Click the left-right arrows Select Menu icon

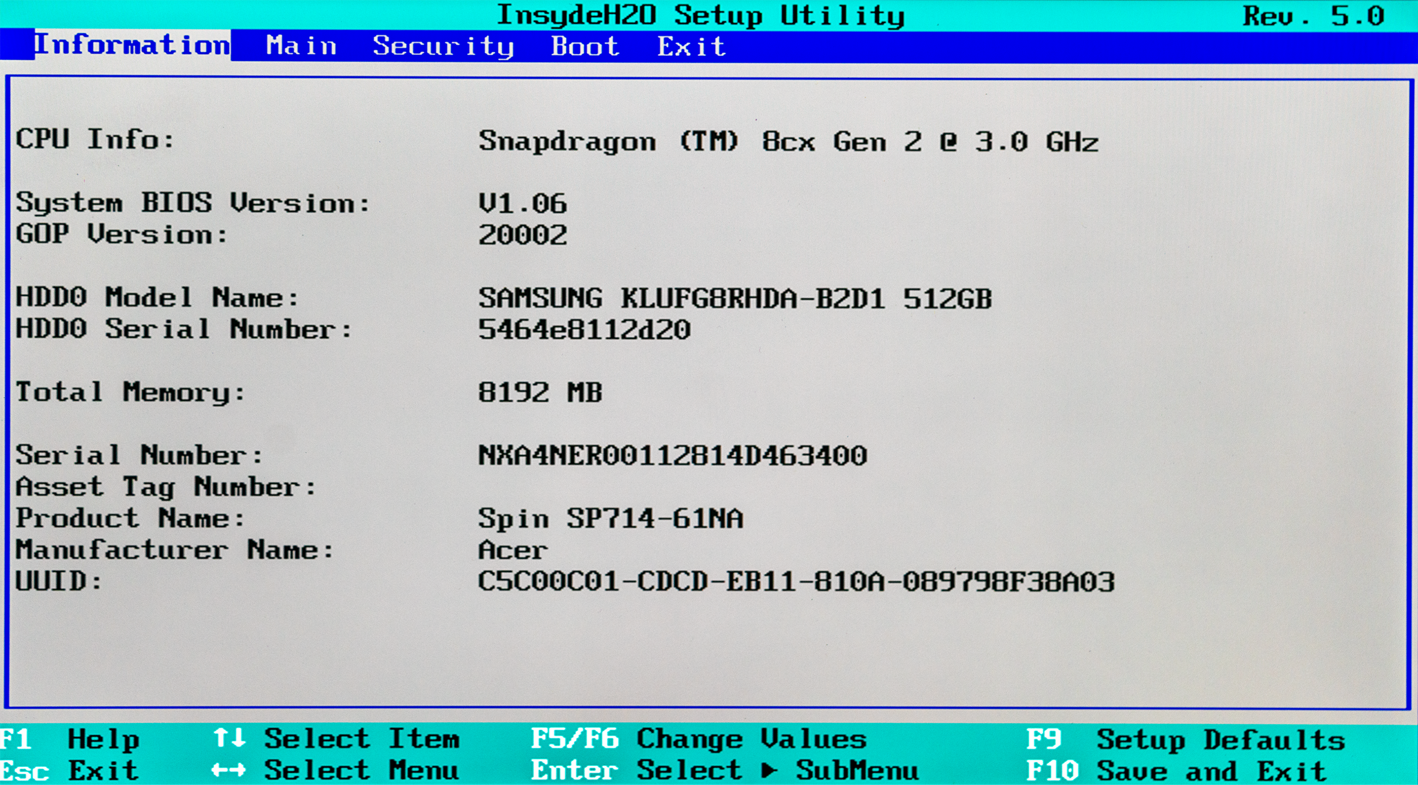(x=229, y=769)
